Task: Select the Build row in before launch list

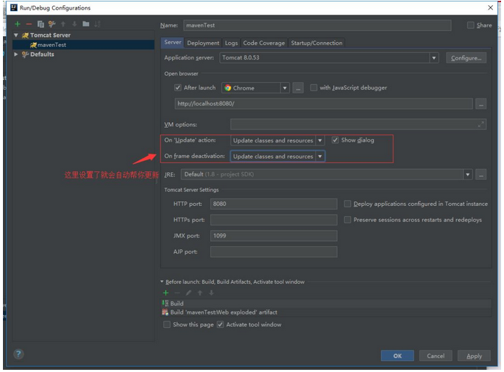Action: (x=326, y=304)
